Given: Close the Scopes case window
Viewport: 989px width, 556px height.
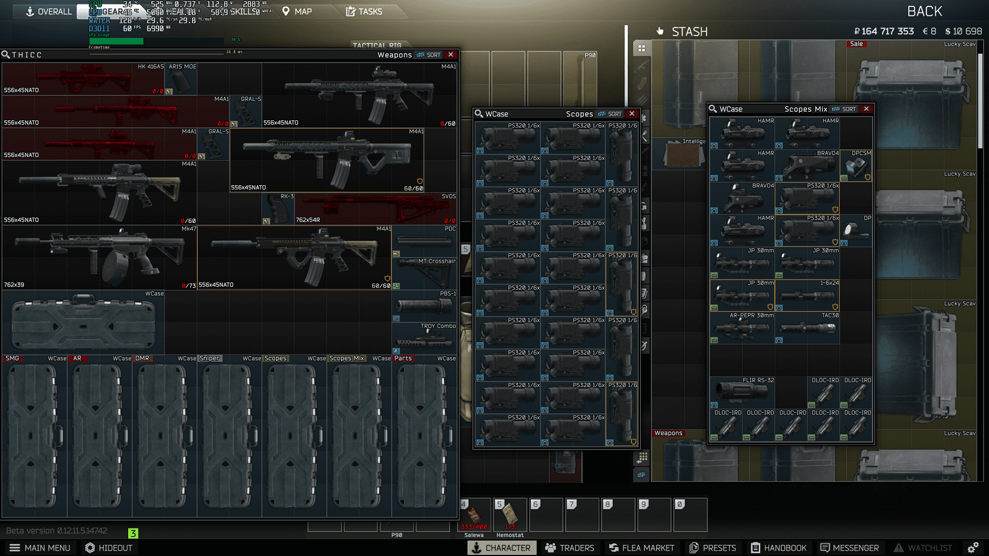Looking at the screenshot, I should (632, 114).
